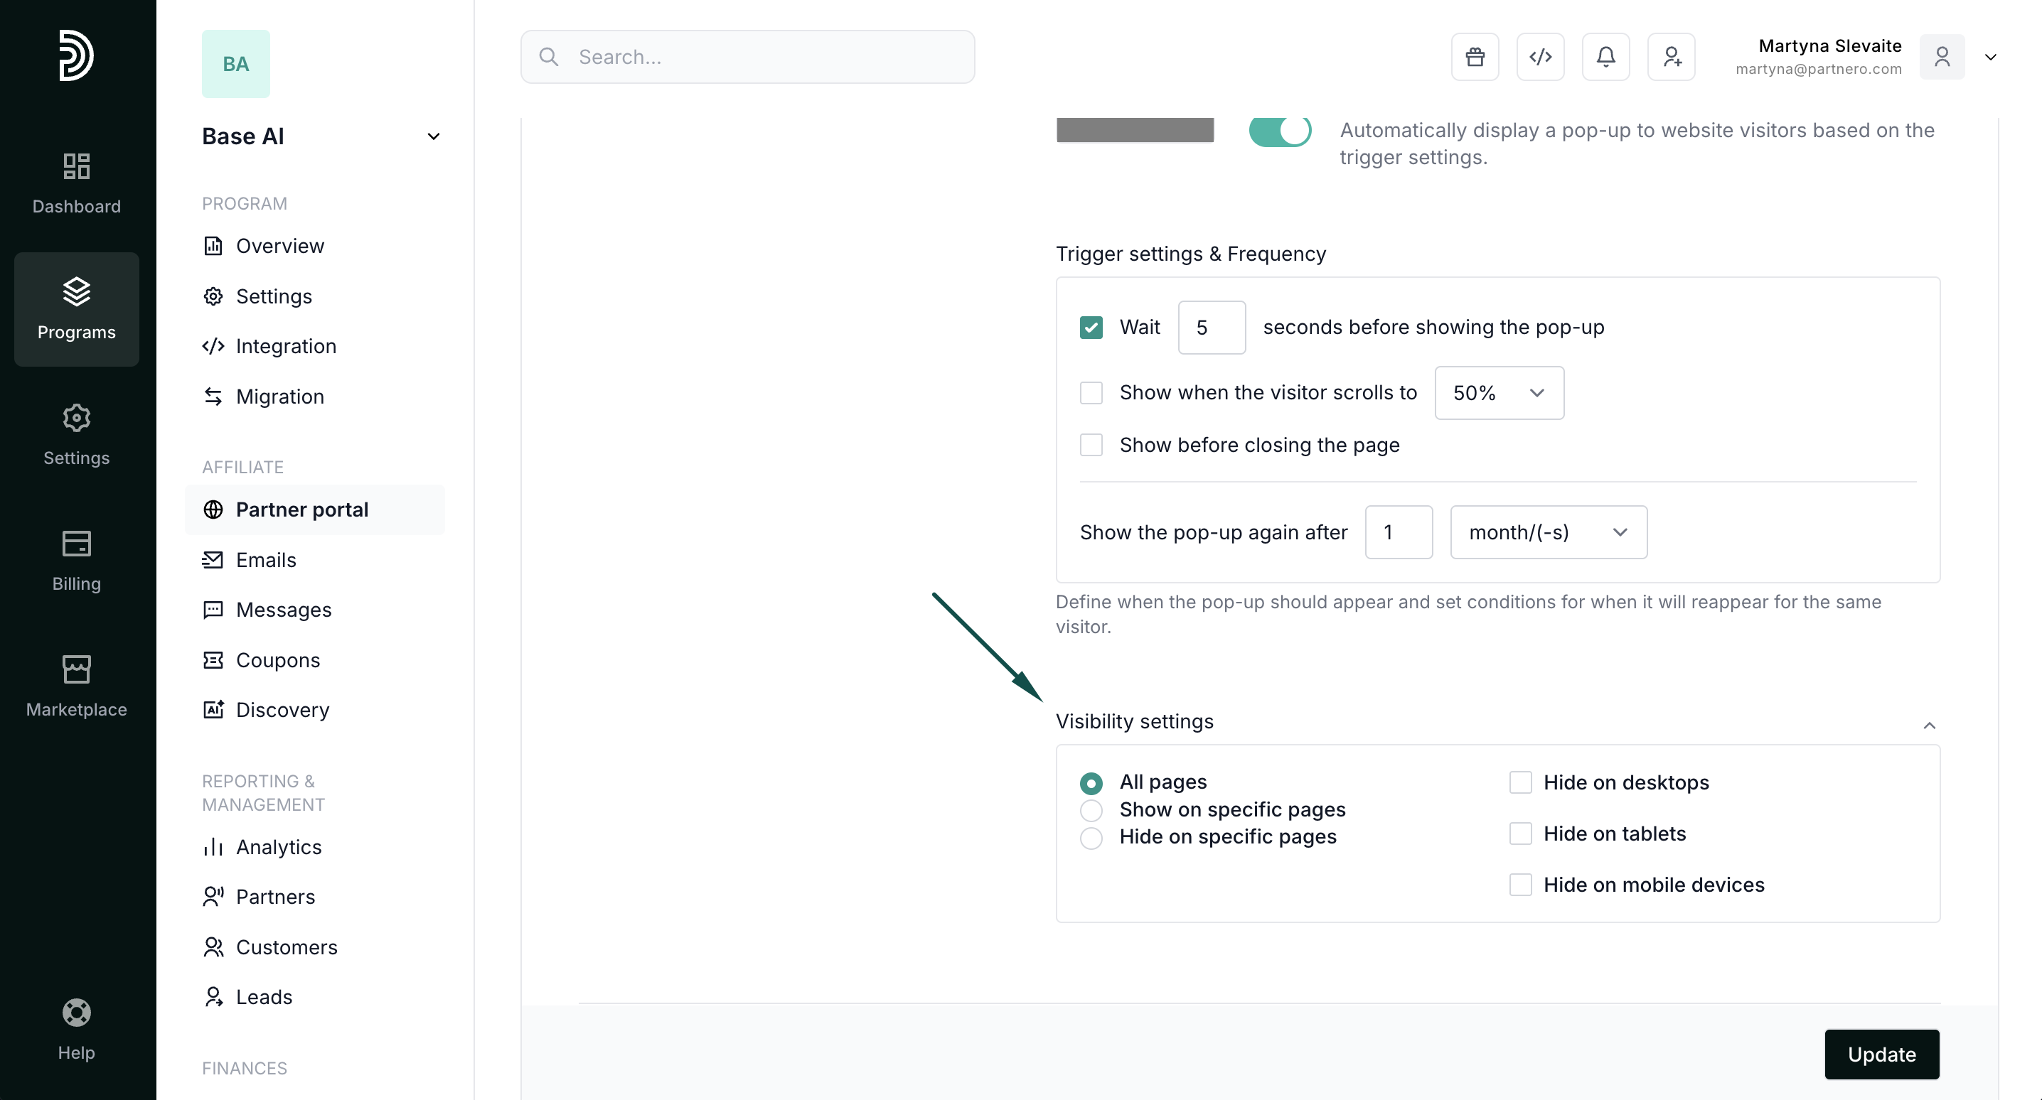Screen dimensions: 2042x1100
Task: Expand the Base AI program switcher
Action: 433,136
